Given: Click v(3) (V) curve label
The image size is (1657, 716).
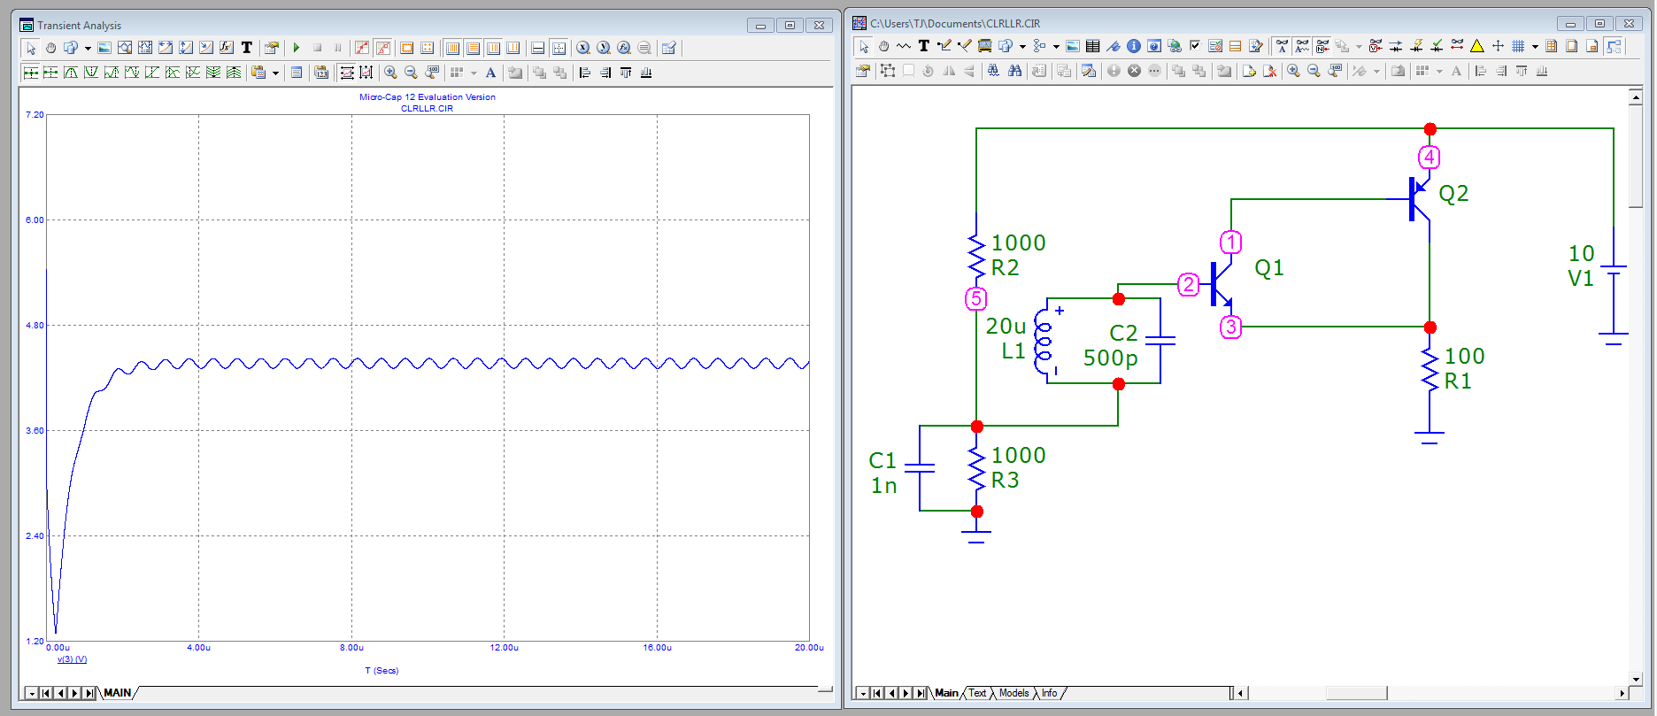Looking at the screenshot, I should pos(72,659).
